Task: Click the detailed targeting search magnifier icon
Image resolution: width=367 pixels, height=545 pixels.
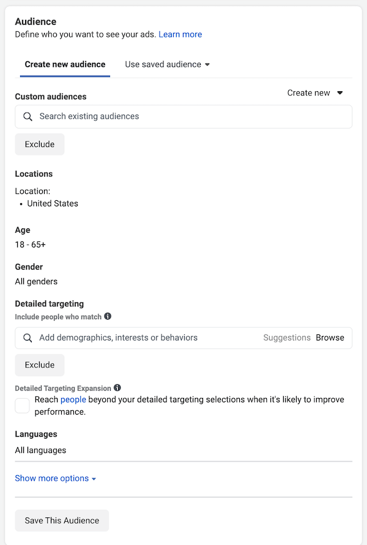Action: 28,337
